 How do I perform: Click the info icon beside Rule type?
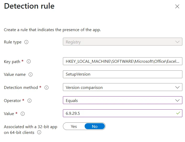[x=26, y=42]
